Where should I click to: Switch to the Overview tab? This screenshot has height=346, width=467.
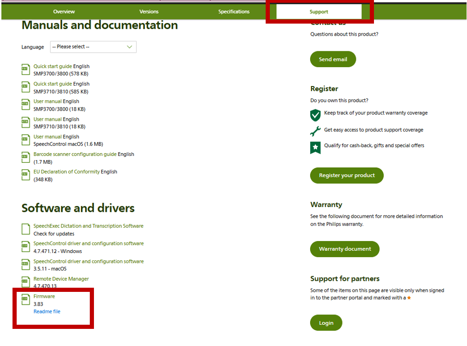point(64,12)
